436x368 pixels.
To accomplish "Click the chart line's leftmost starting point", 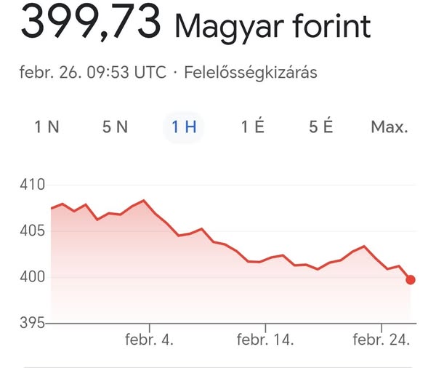I will tap(52, 208).
